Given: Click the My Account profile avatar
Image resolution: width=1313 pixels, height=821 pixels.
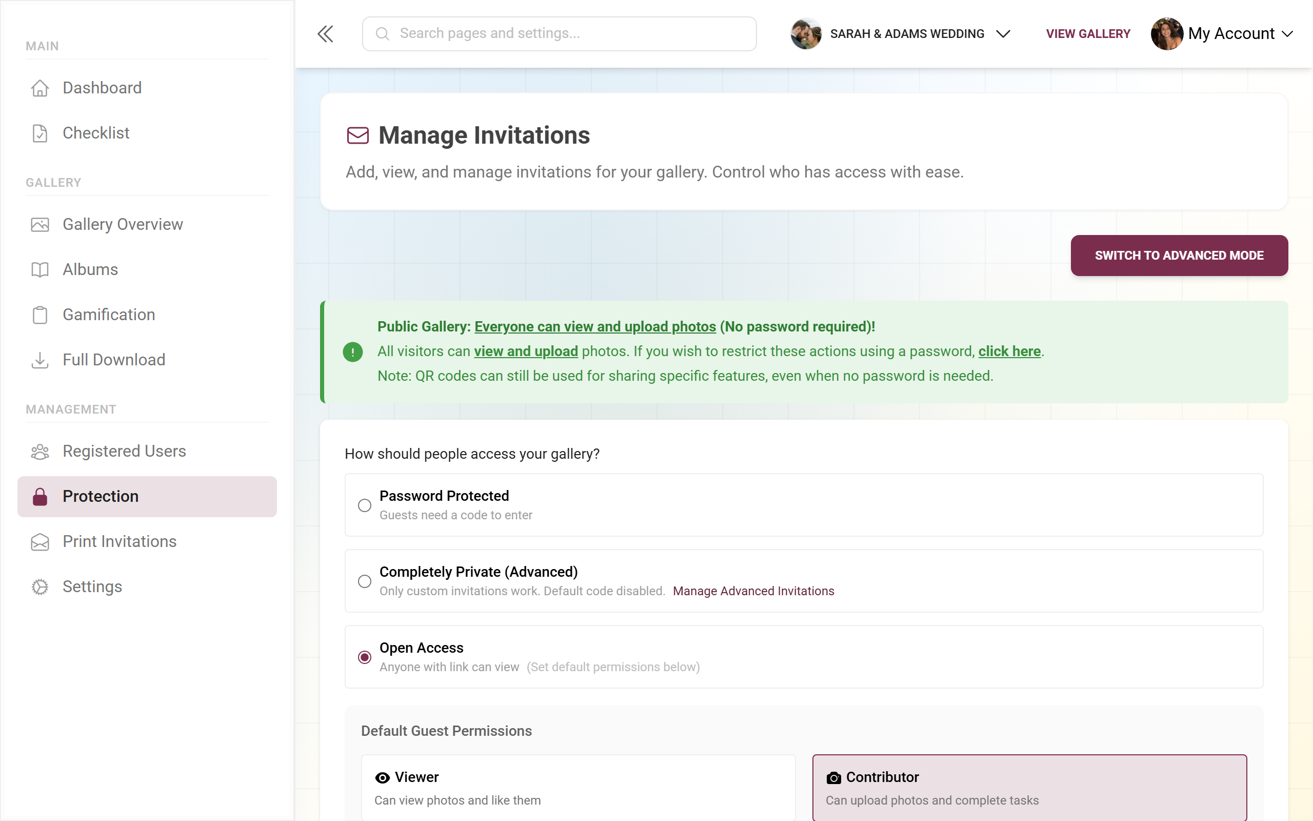Looking at the screenshot, I should pos(1166,34).
